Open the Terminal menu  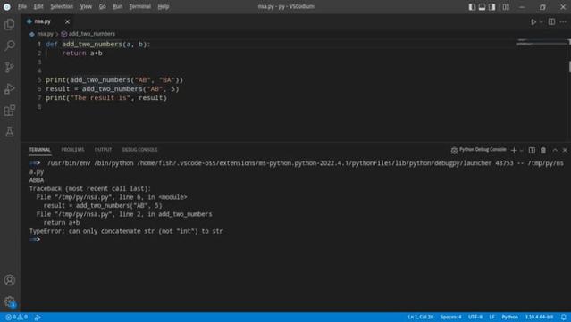coord(139,6)
